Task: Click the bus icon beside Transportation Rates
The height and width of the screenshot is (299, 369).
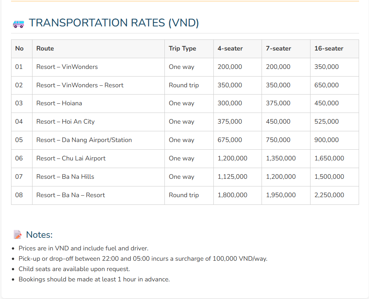Action: 18,24
